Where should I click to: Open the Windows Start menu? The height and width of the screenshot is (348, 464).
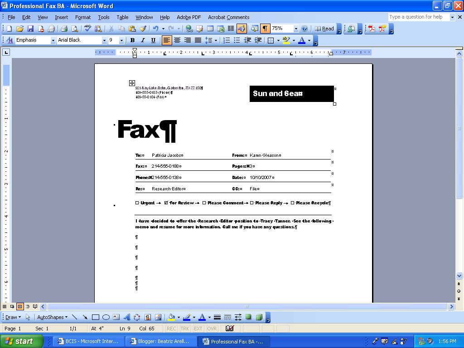pos(21,342)
